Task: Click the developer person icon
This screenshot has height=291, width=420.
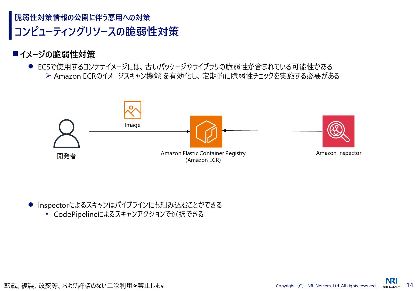Action: pyautogui.click(x=66, y=134)
